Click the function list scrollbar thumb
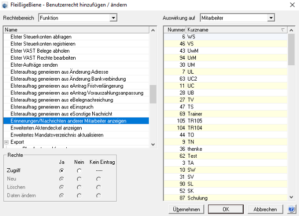Viewport: 299px width, 216px height. [x=153, y=94]
